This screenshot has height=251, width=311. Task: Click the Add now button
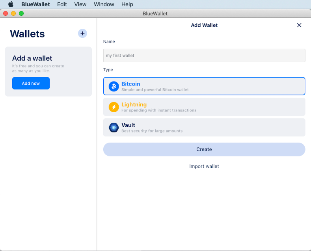[31, 83]
